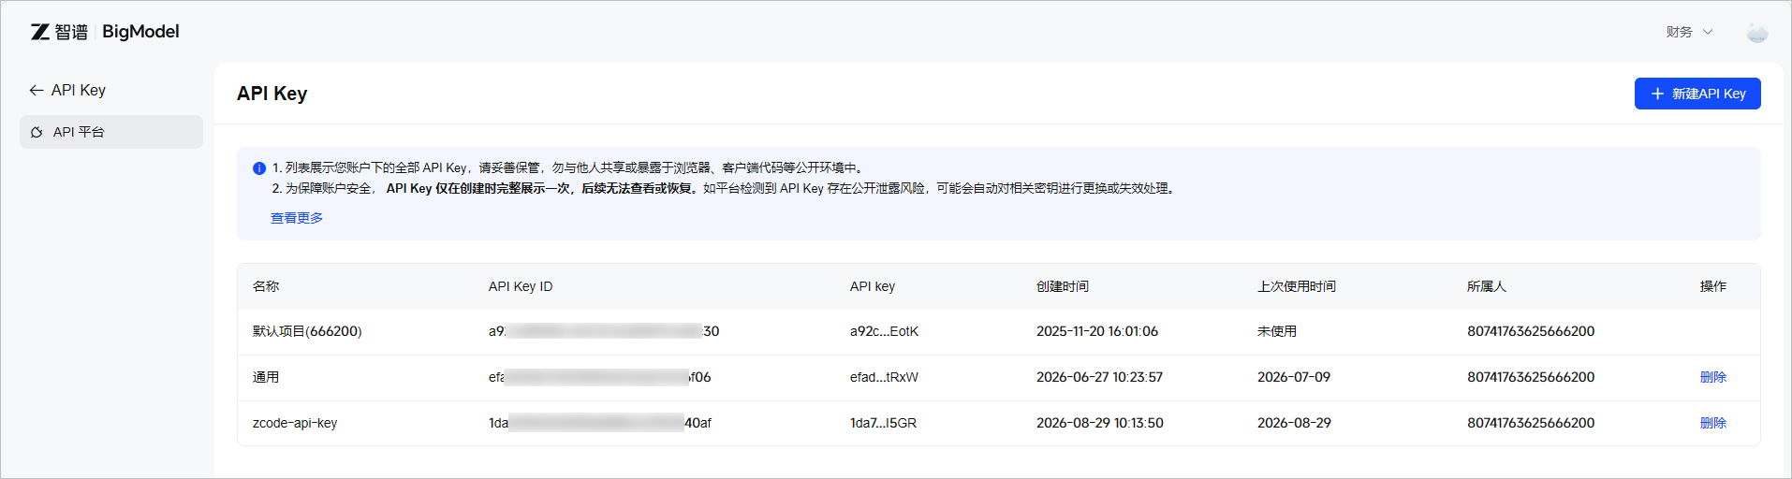
Task: Click the API Key ID column header
Action: 521,286
